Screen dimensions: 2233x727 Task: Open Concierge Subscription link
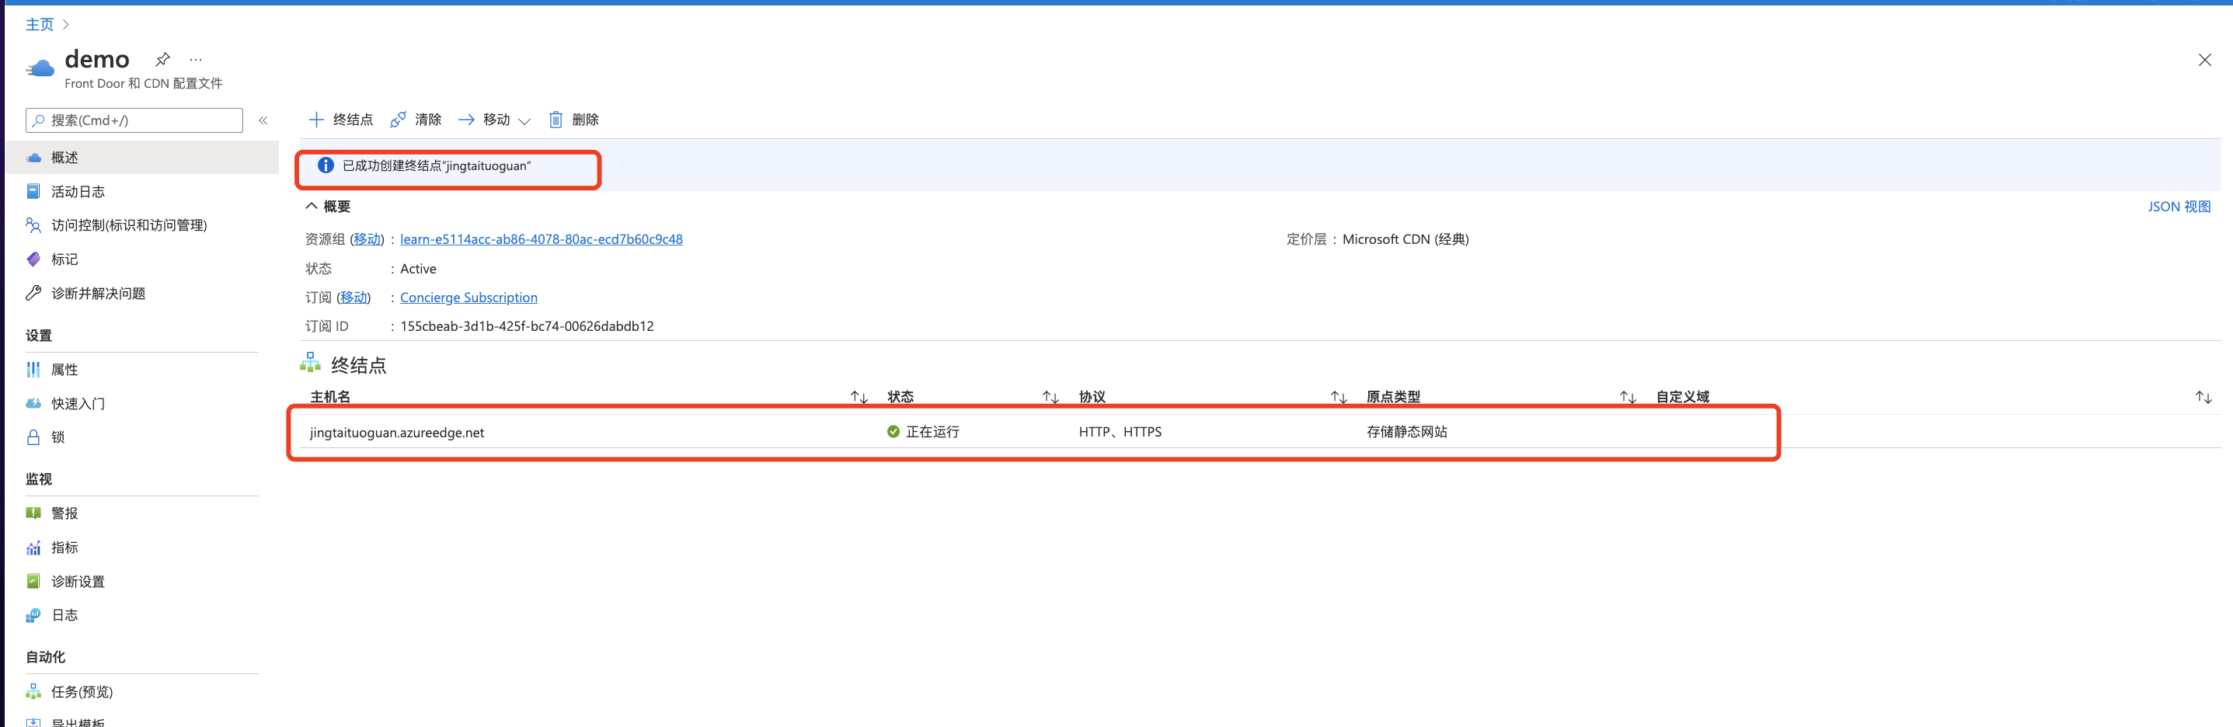468,297
